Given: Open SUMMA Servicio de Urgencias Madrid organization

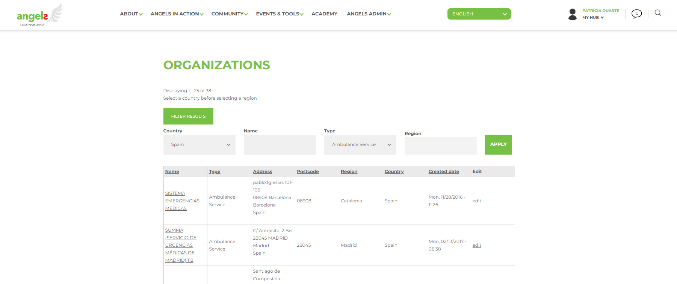Looking at the screenshot, I should click(x=181, y=245).
